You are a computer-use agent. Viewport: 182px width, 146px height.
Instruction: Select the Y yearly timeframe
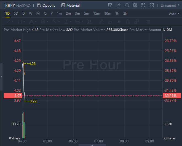coord(52,14)
